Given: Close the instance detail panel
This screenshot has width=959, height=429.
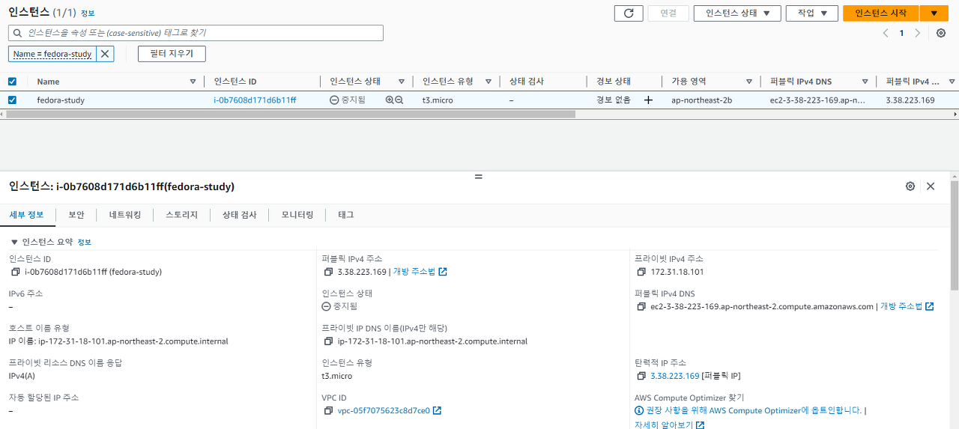Looking at the screenshot, I should click(x=931, y=186).
